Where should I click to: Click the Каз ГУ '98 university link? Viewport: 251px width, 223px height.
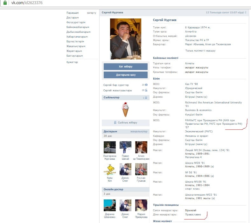(x=191, y=84)
